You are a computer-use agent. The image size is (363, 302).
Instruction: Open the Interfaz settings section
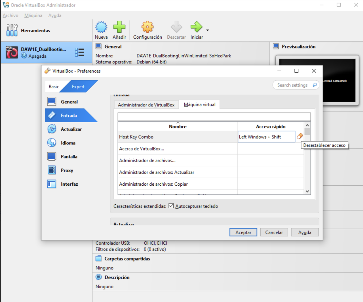(x=52, y=184)
